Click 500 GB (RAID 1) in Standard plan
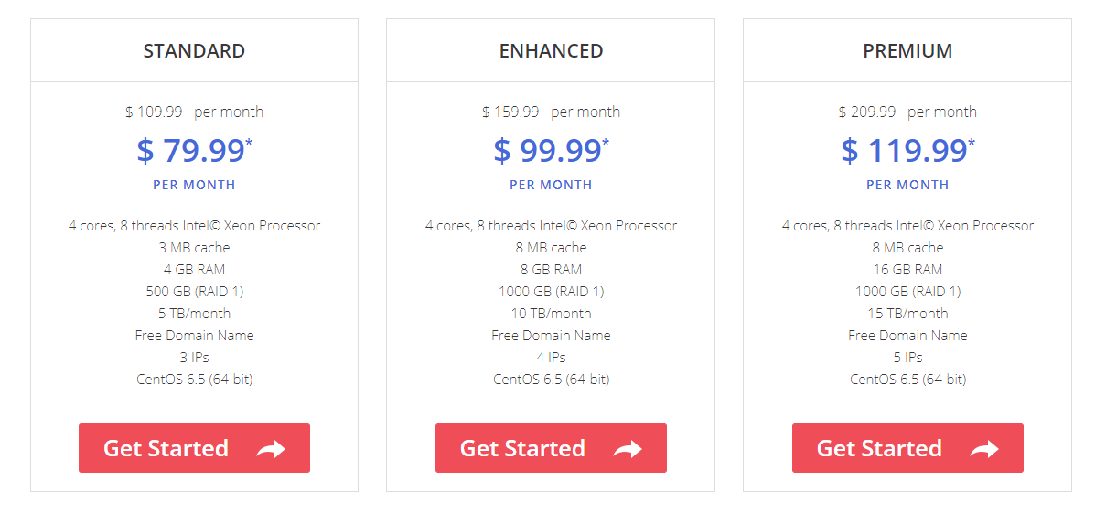This screenshot has height=514, width=1106. 194,292
